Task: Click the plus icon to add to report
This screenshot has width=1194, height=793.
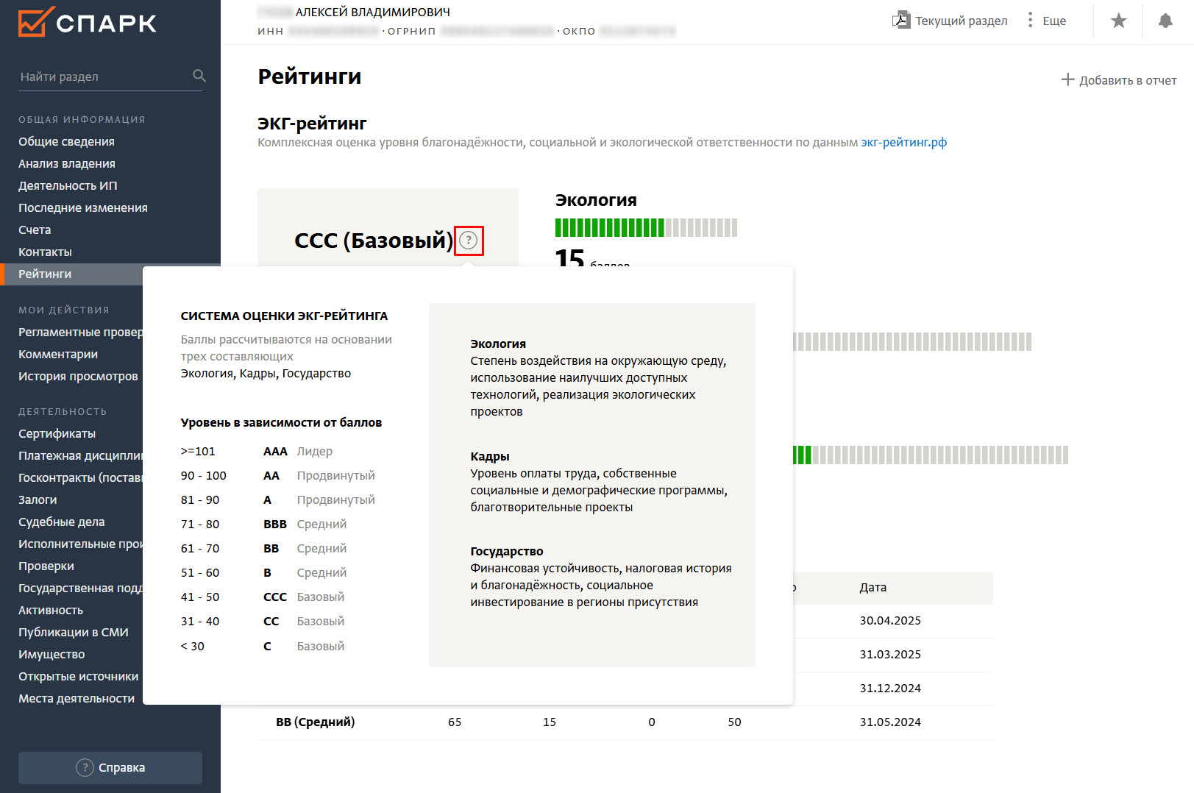Action: click(x=1067, y=79)
